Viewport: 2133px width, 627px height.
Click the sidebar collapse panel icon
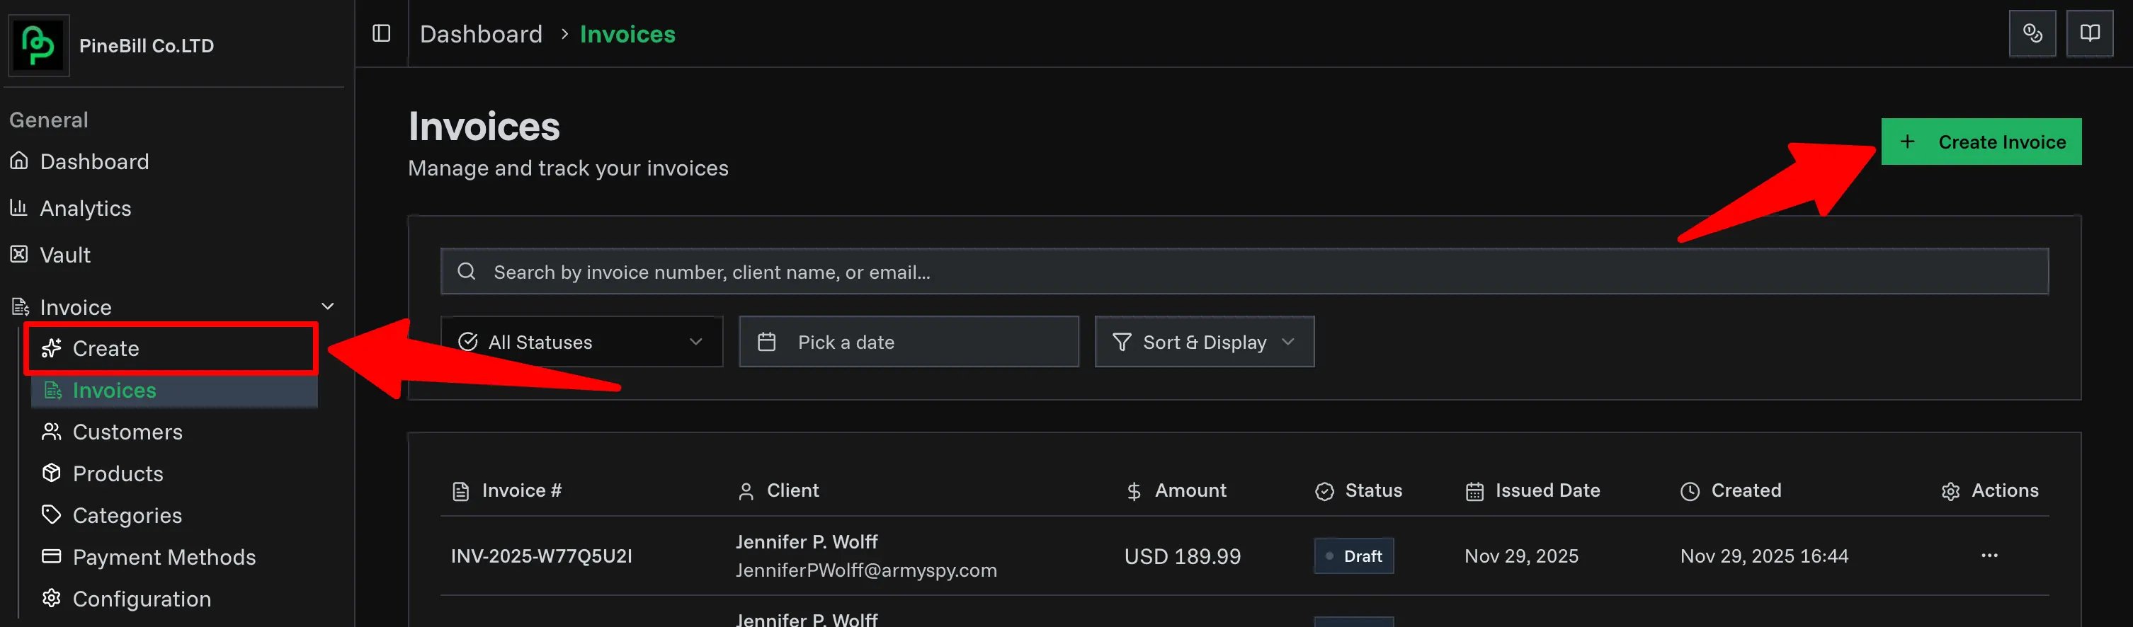coord(381,33)
